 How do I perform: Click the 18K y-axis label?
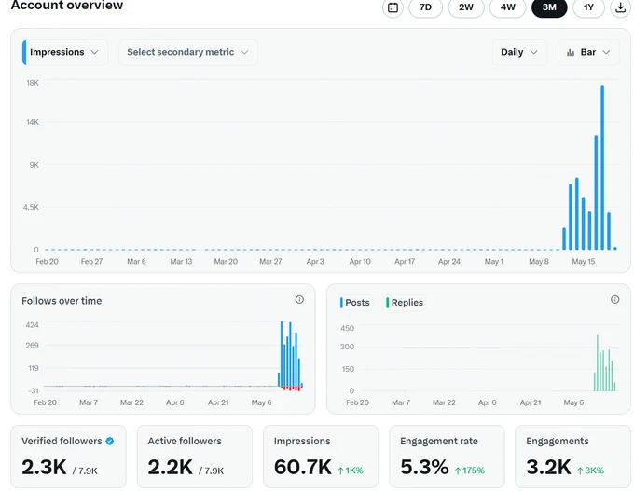tap(33, 83)
